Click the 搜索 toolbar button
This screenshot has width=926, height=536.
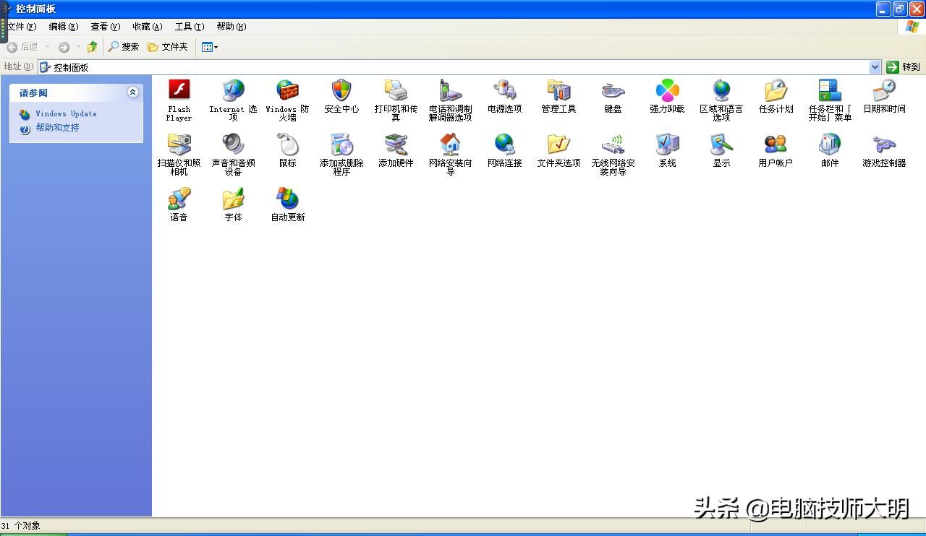click(123, 47)
